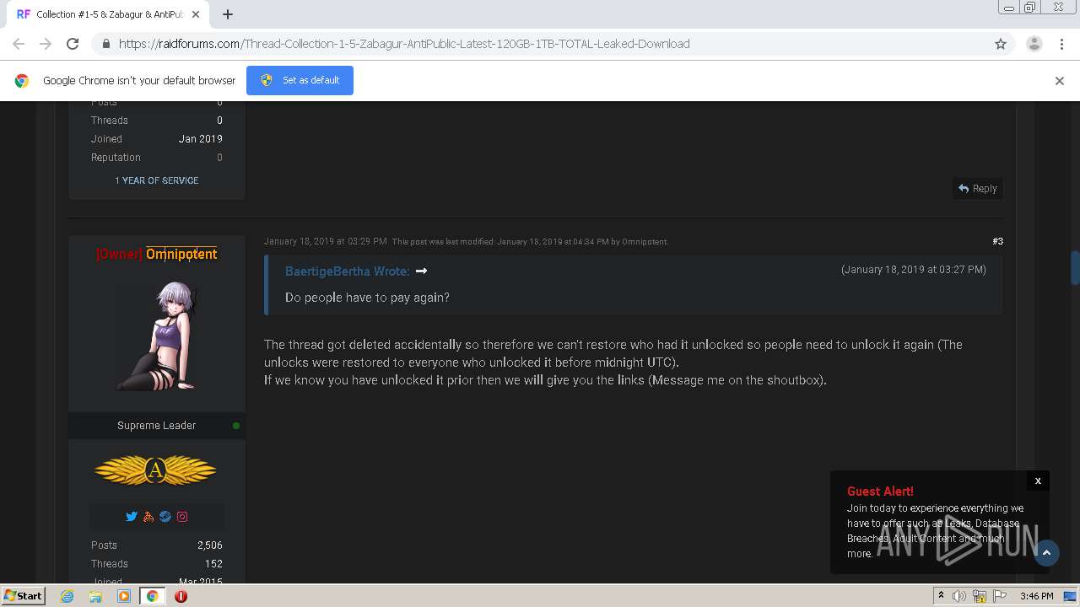
Task: Click 'Jan 2019' joined date
Action: coord(201,139)
